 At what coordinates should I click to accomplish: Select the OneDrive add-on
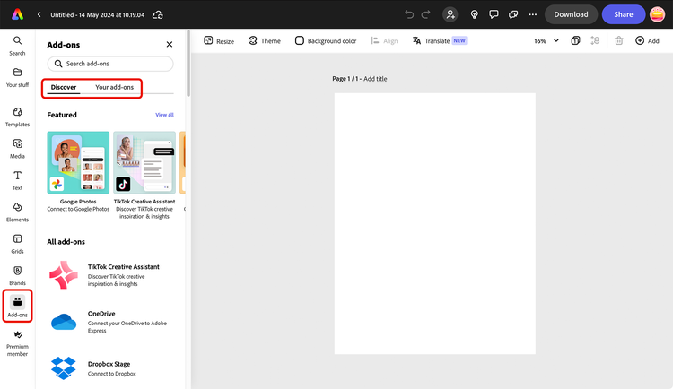(x=110, y=322)
